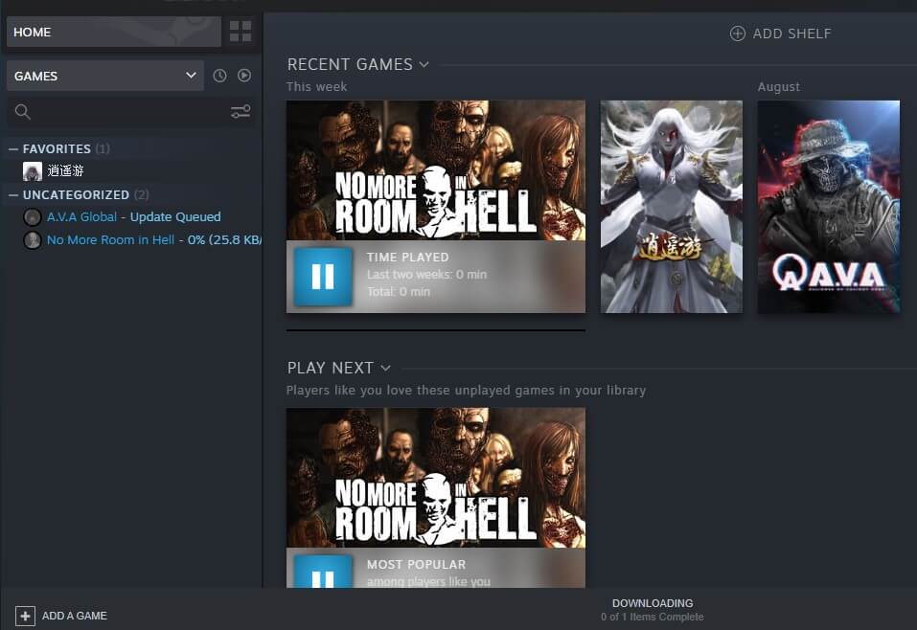The image size is (917, 630).
Task: Click the 逍遥游 game icon under Favorites
Action: 32,170
